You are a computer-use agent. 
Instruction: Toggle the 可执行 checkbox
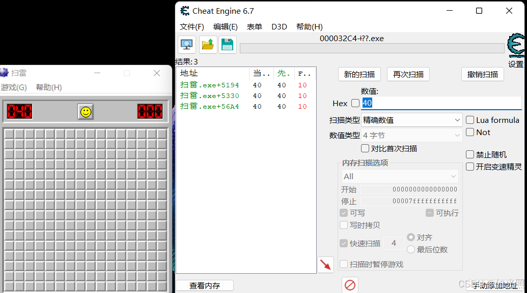[x=430, y=213]
